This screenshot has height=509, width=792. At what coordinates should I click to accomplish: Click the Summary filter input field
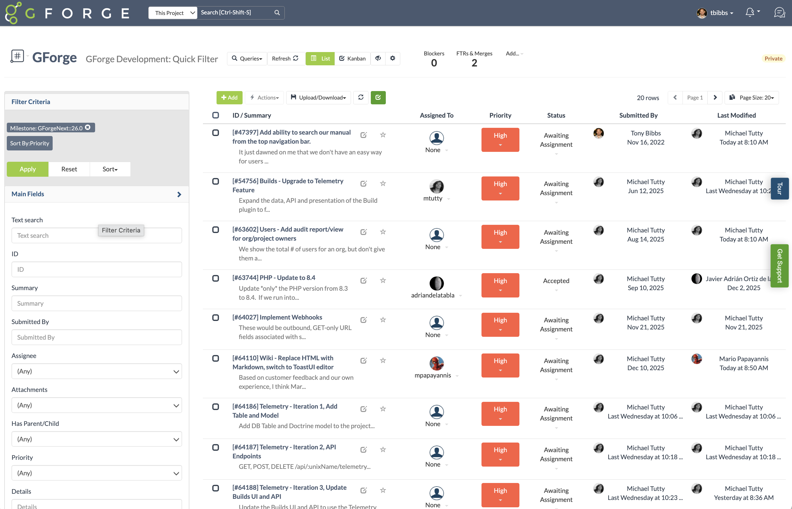point(97,303)
